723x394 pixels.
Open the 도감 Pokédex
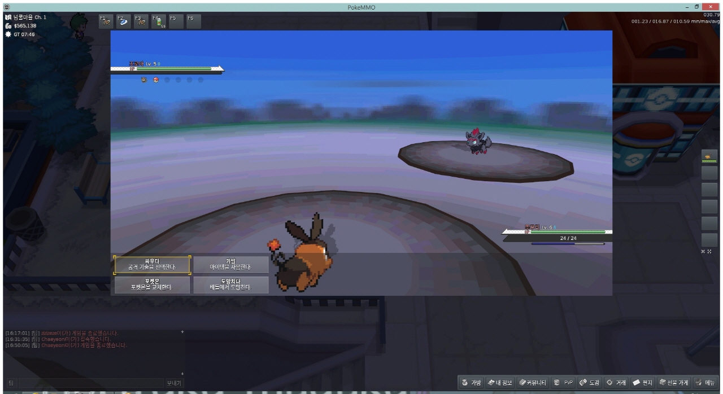pyautogui.click(x=589, y=383)
